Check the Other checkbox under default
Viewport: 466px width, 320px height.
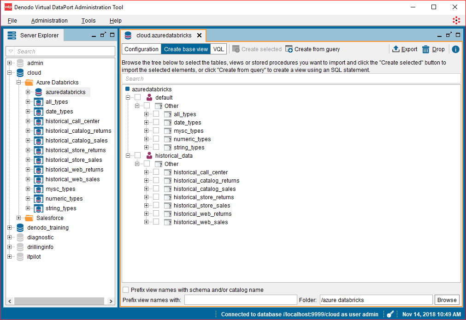[x=147, y=106]
